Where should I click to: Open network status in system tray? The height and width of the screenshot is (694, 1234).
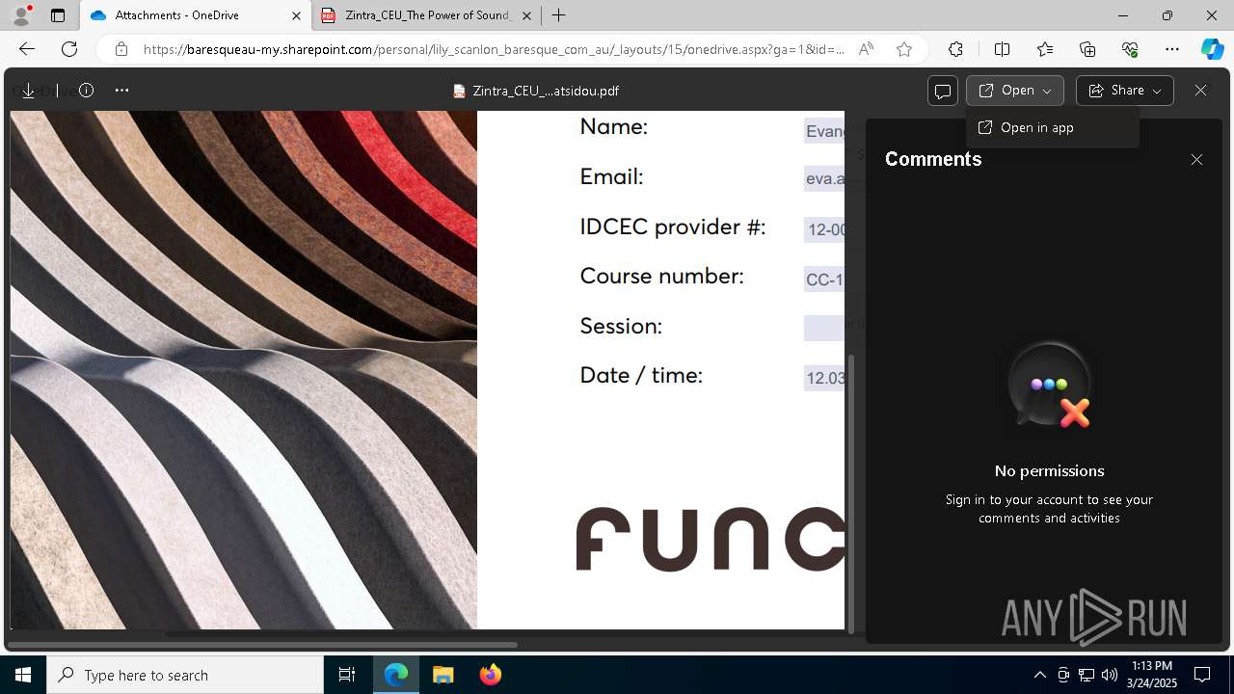click(1086, 675)
